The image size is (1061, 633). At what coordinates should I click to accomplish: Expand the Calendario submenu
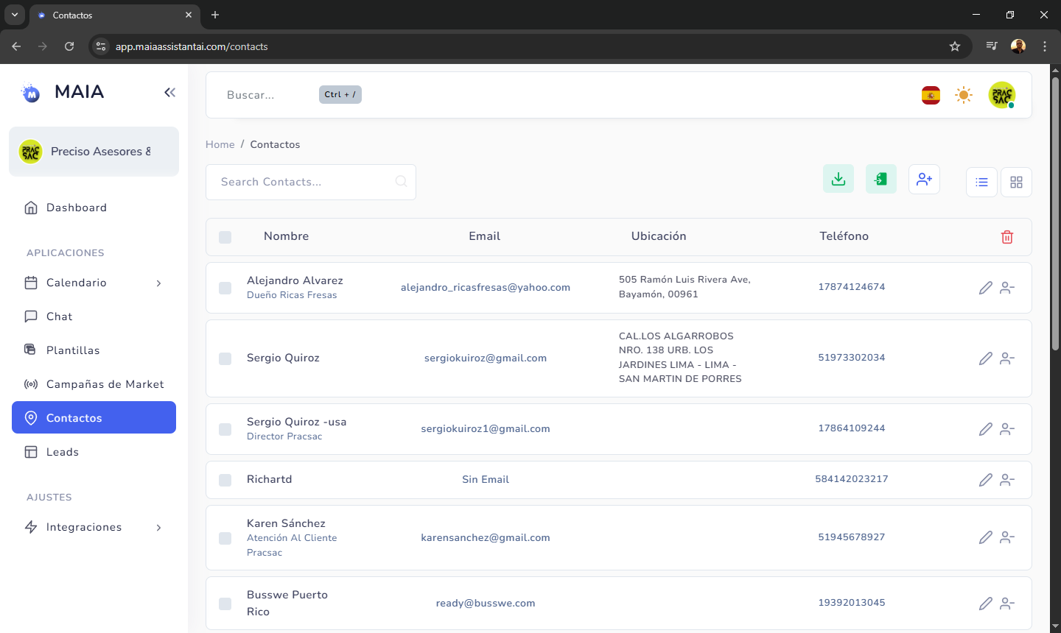coord(158,283)
